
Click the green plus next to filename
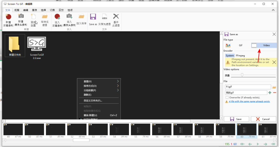[x=270, y=92]
